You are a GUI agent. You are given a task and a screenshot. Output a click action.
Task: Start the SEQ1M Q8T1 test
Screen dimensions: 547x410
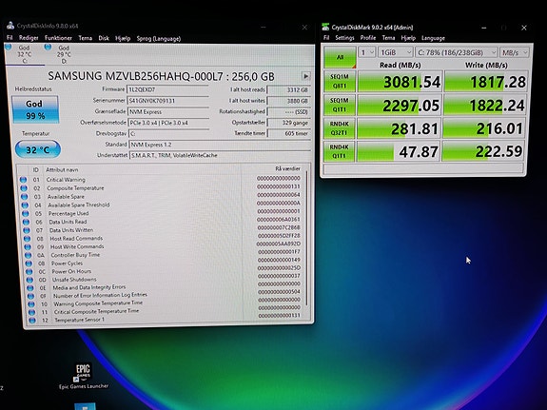click(340, 81)
